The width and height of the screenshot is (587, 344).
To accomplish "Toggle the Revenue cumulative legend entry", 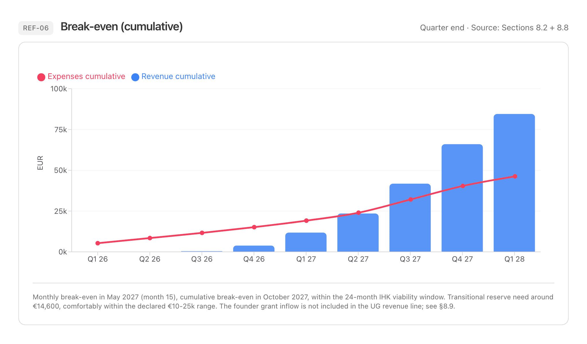I will 173,77.
